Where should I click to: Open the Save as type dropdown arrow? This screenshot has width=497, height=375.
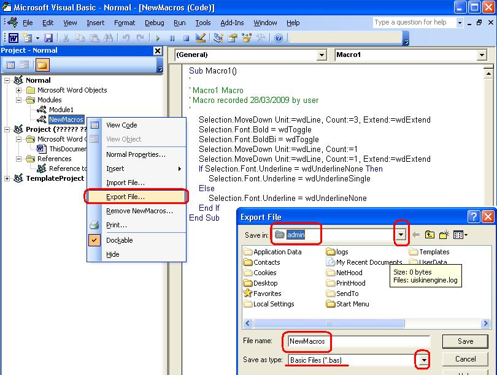pyautogui.click(x=424, y=360)
